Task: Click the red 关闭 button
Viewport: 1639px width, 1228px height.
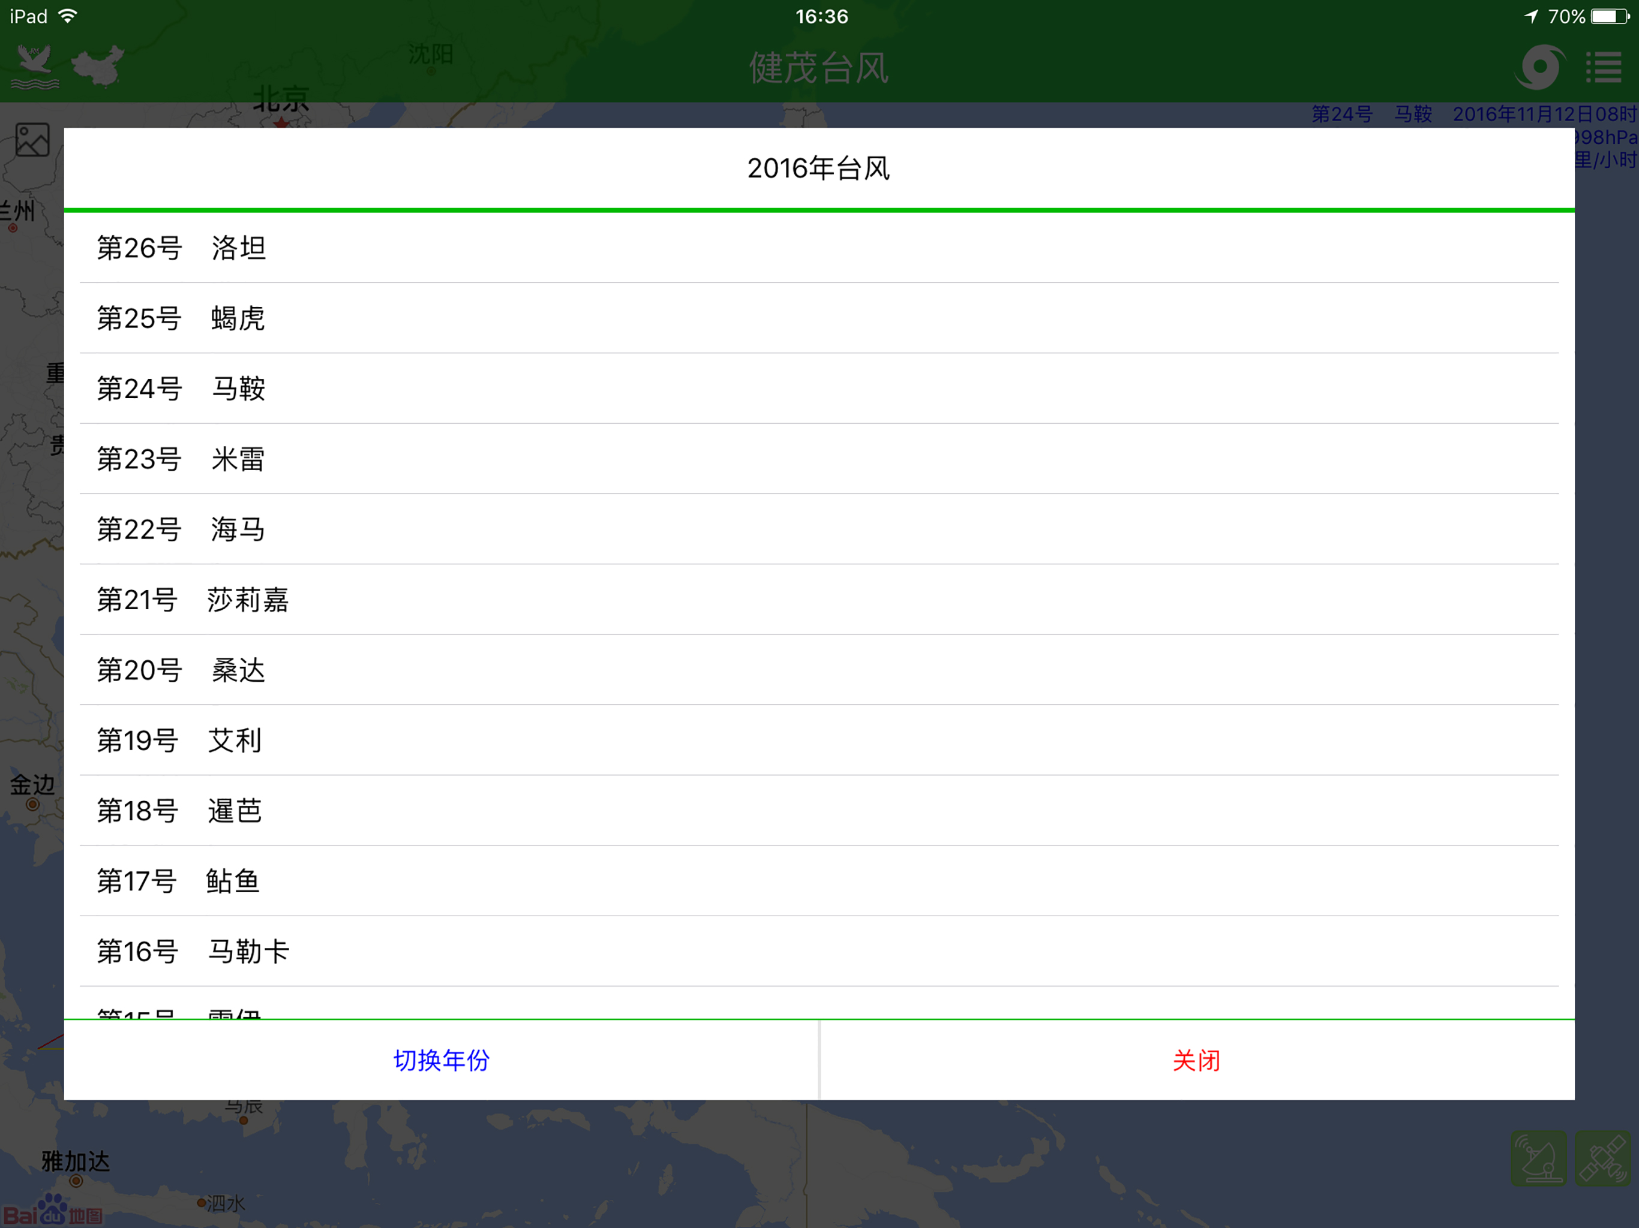Action: point(1197,1060)
